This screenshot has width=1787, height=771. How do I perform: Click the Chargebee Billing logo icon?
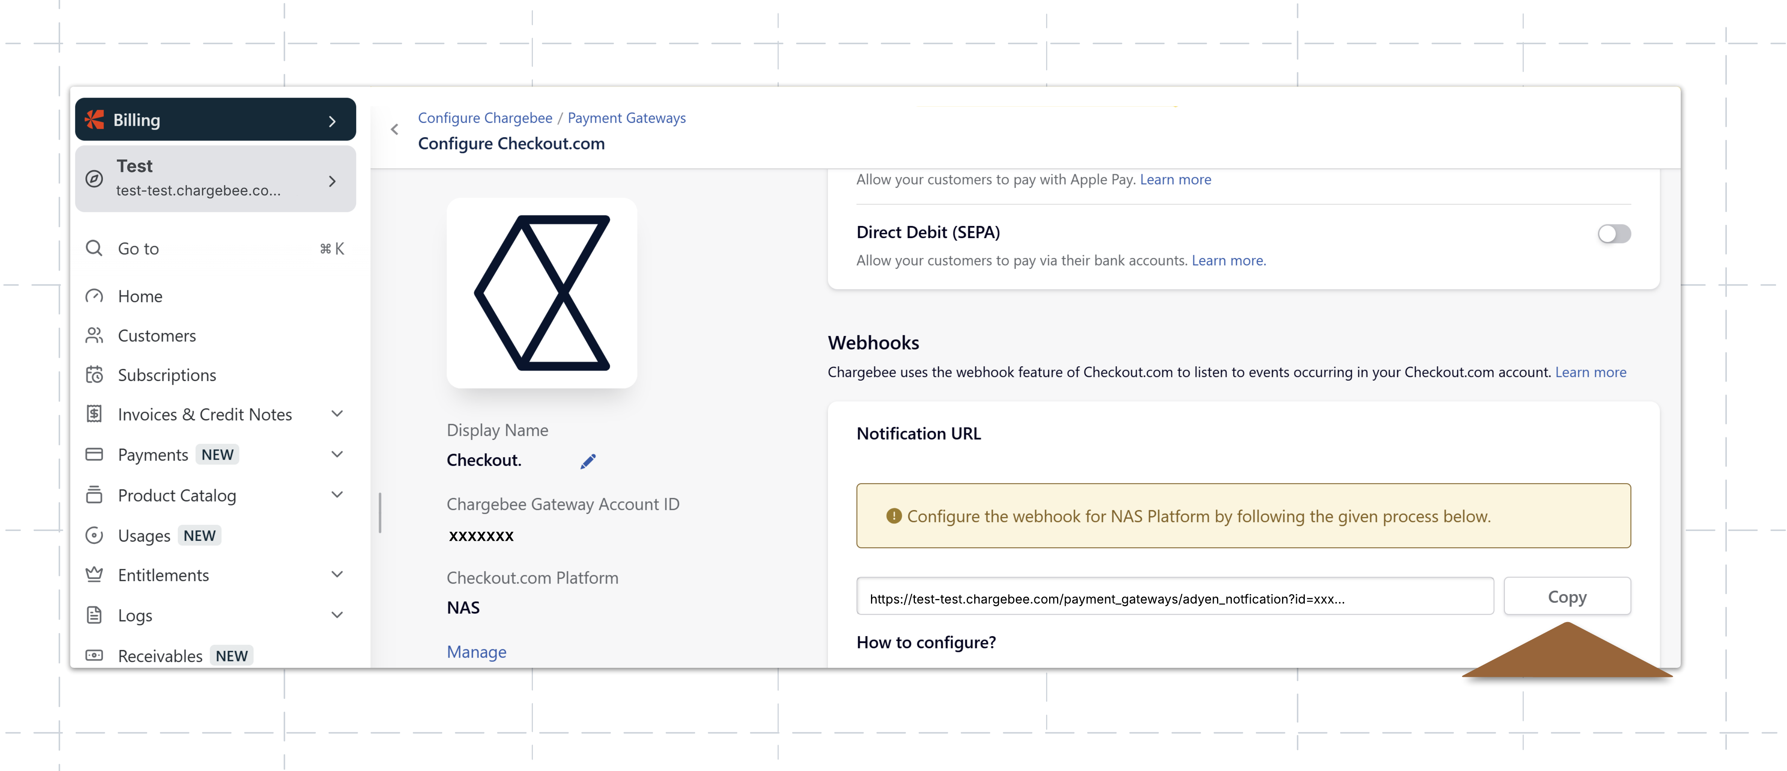(x=94, y=120)
